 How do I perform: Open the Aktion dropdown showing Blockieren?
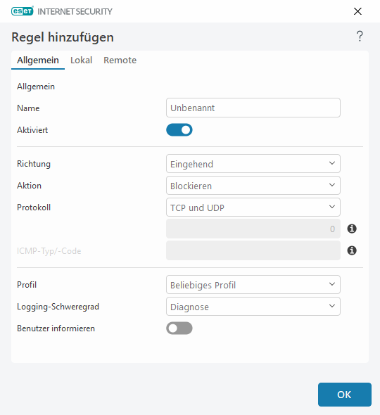253,186
